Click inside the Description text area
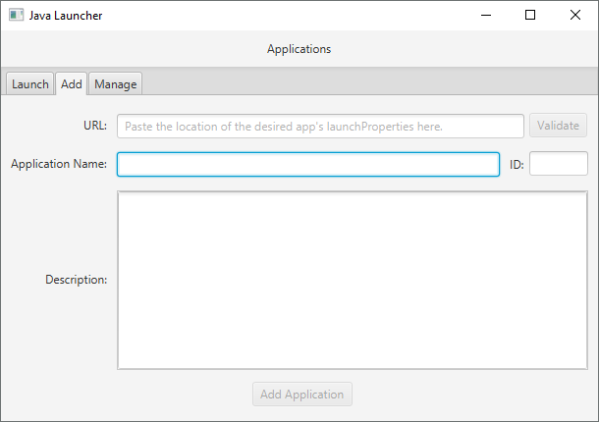 (353, 280)
